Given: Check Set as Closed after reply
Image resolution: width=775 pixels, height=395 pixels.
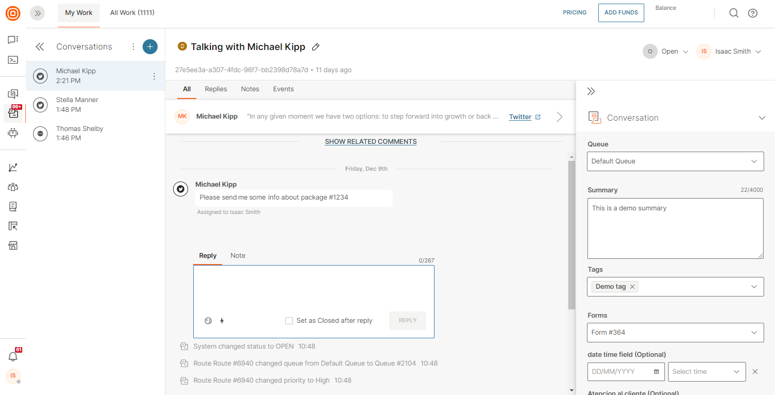Looking at the screenshot, I should (x=289, y=321).
